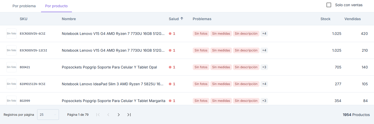Go to the first page
Image resolution: width=374 pixels, height=124 pixels.
pos(98,115)
